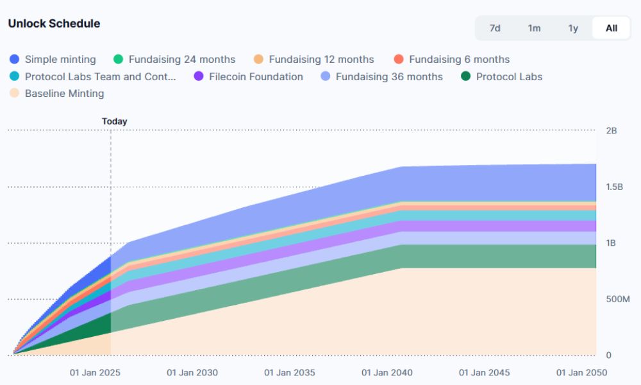Click the Fundraising 6 months red dot
Image resolution: width=641 pixels, height=385 pixels.
tap(399, 60)
